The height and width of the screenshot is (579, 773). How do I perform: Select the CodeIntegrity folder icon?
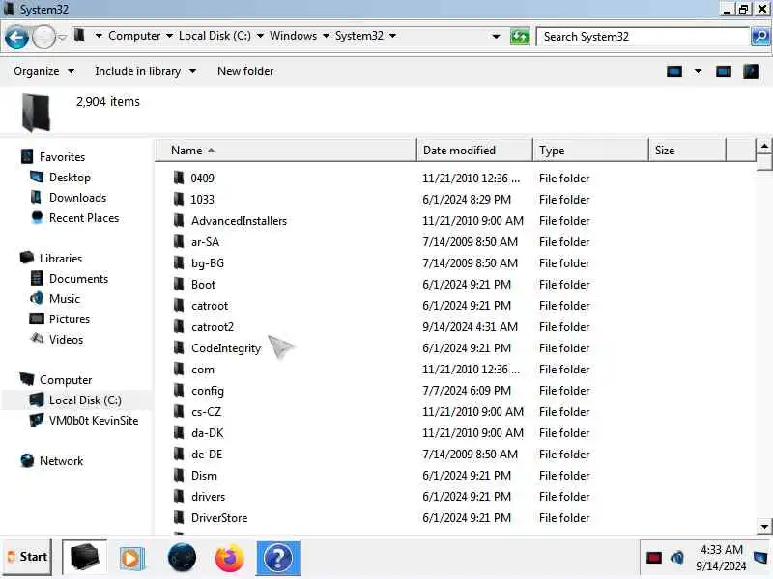click(179, 347)
